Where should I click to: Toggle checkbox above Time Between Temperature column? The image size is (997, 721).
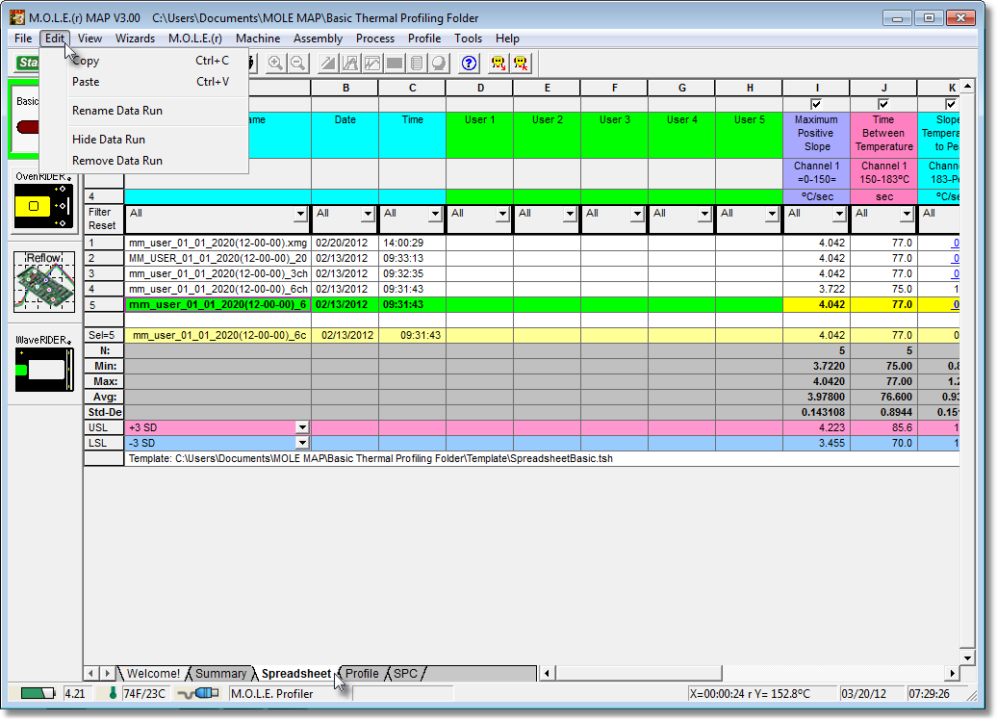pyautogui.click(x=883, y=104)
